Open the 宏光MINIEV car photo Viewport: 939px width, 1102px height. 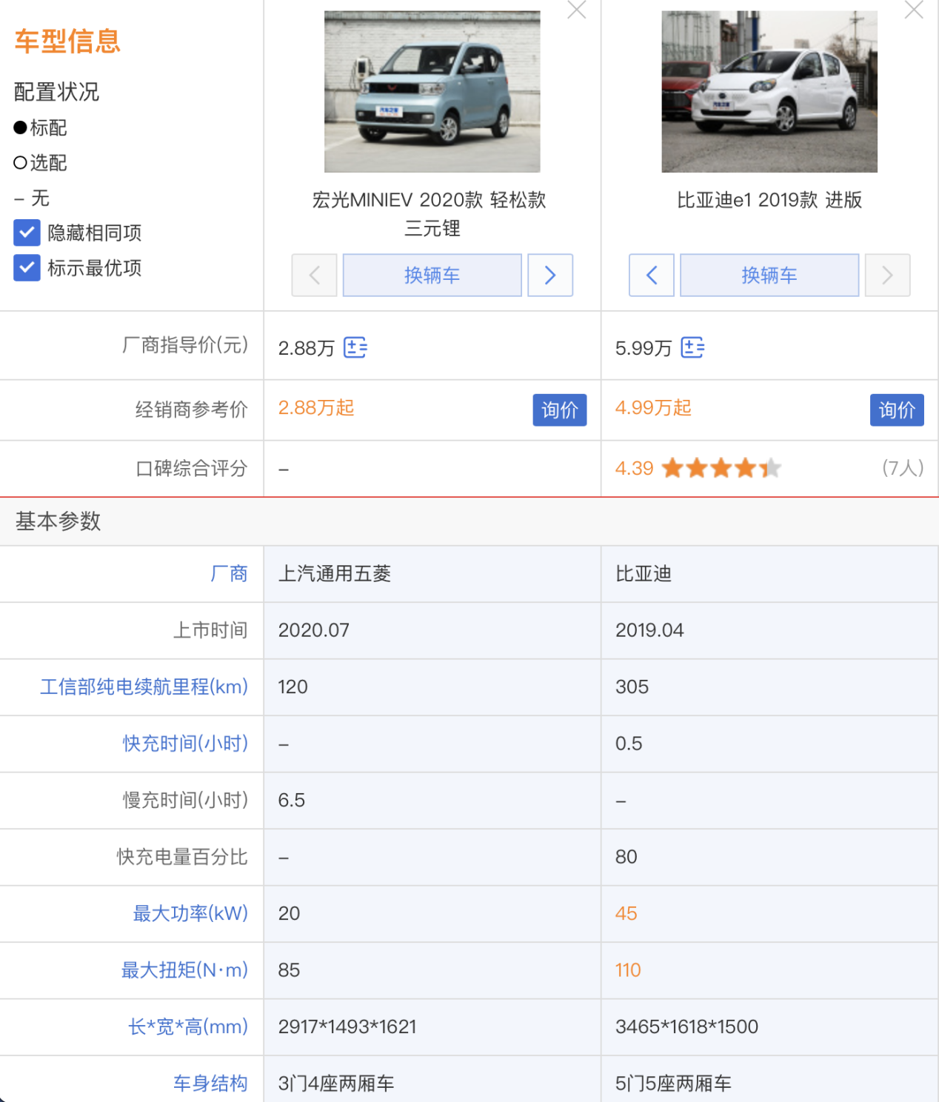pos(432,92)
